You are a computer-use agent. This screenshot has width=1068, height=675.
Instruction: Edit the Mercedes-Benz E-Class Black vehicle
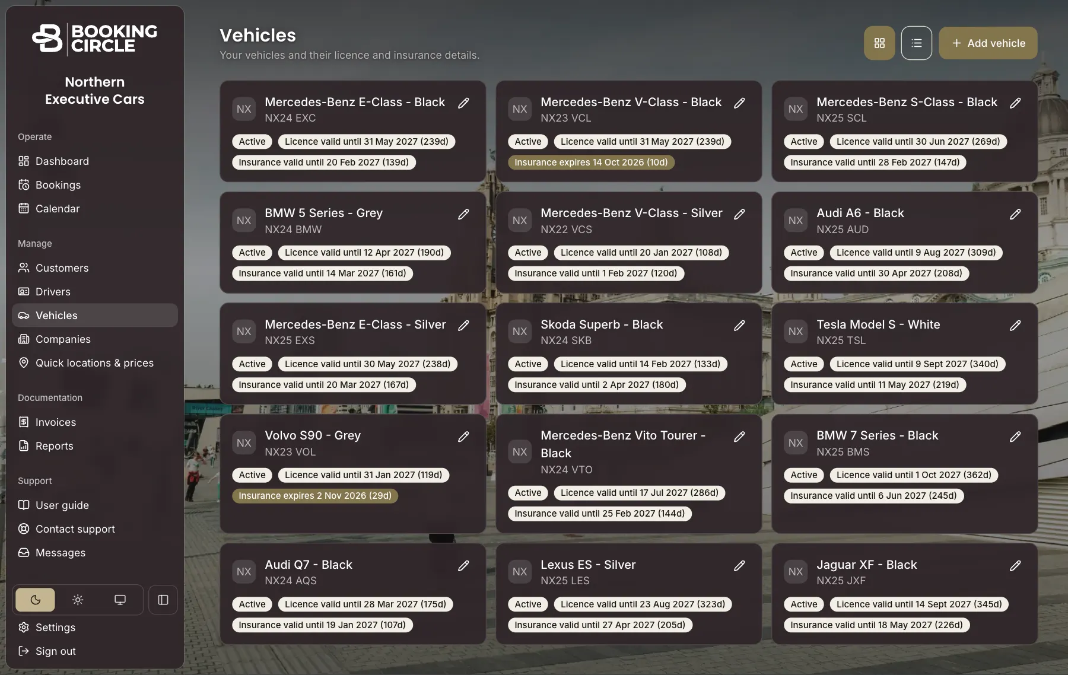(463, 103)
